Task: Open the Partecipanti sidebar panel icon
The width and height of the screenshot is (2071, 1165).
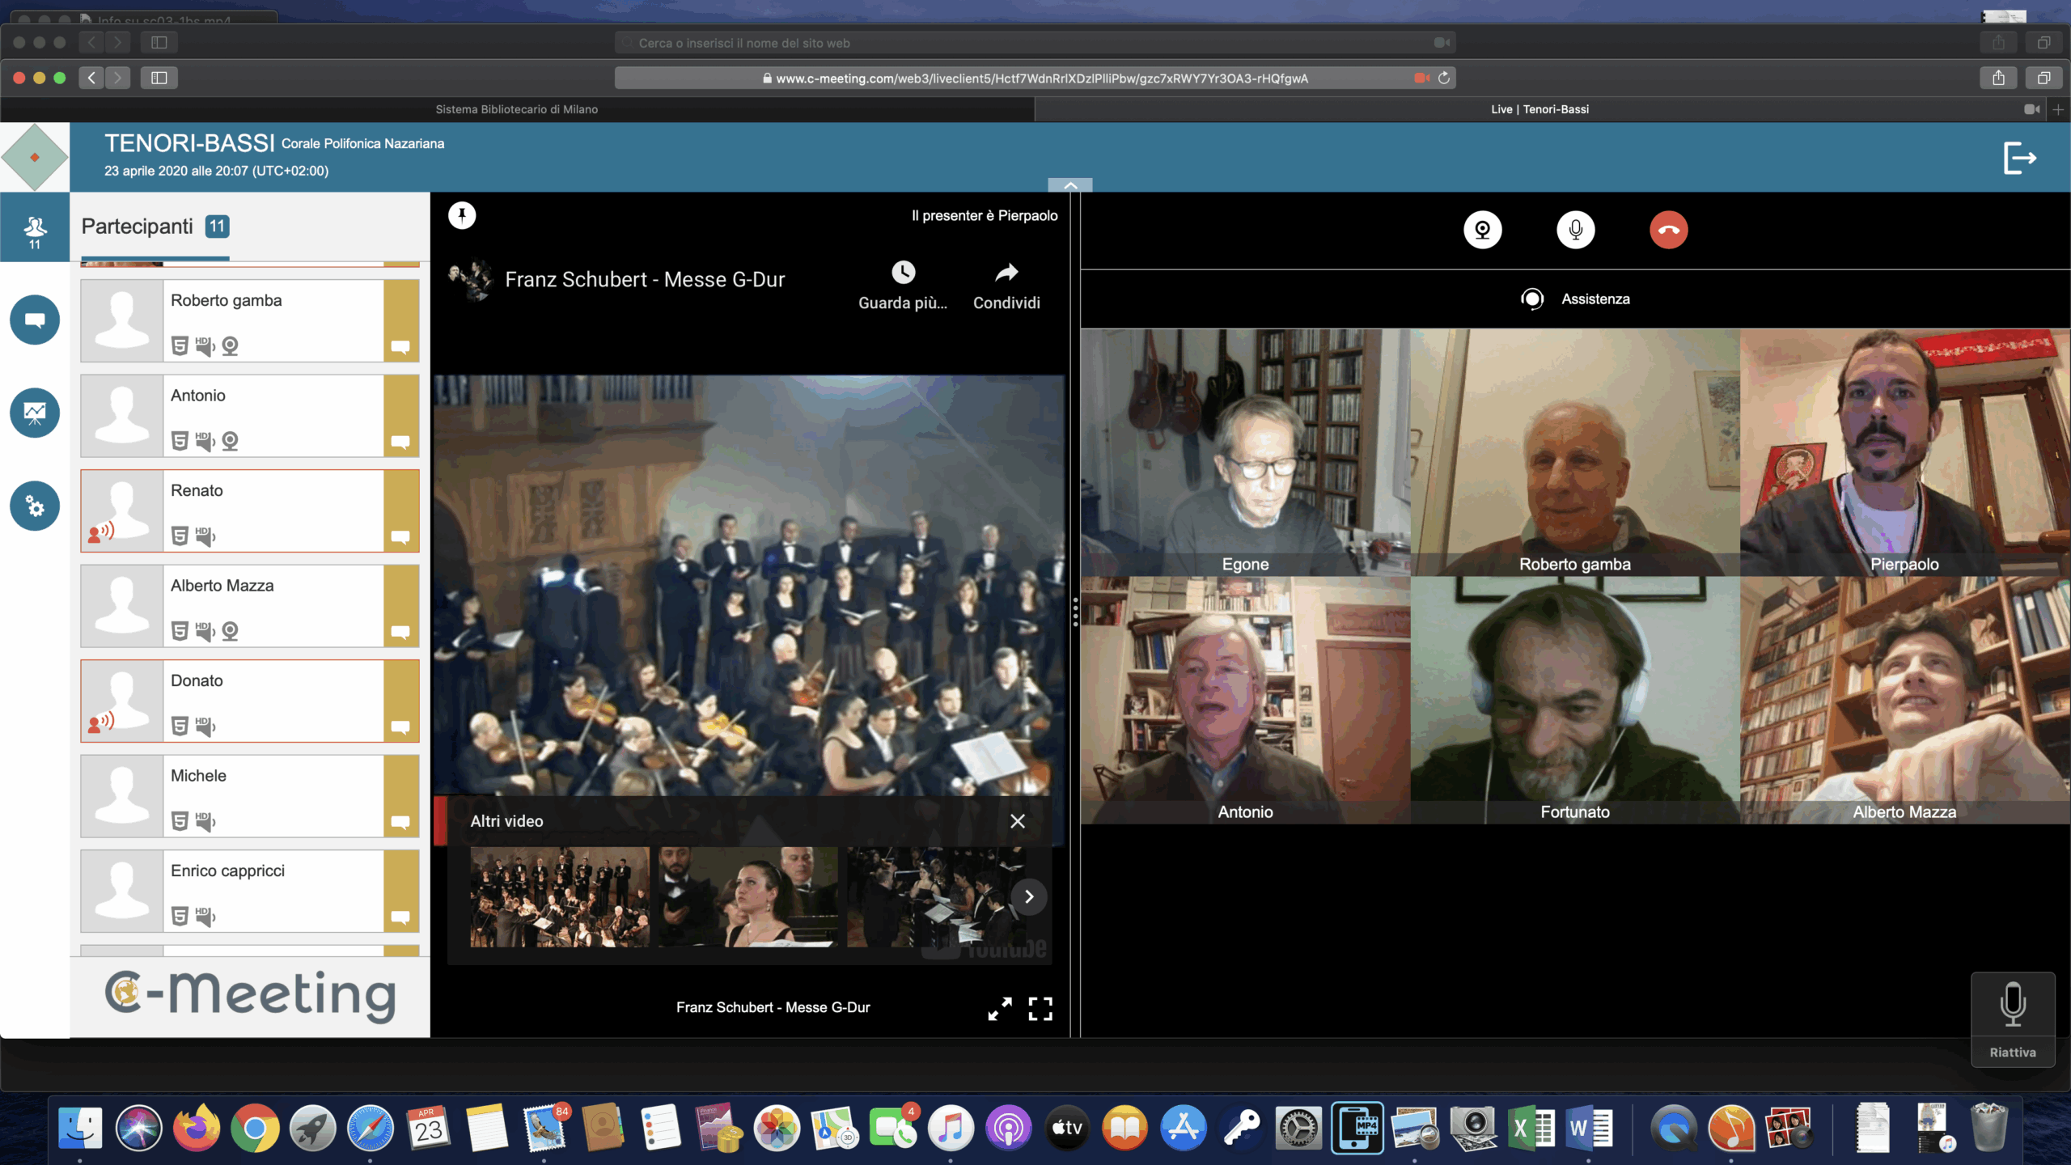Action: pos(35,227)
